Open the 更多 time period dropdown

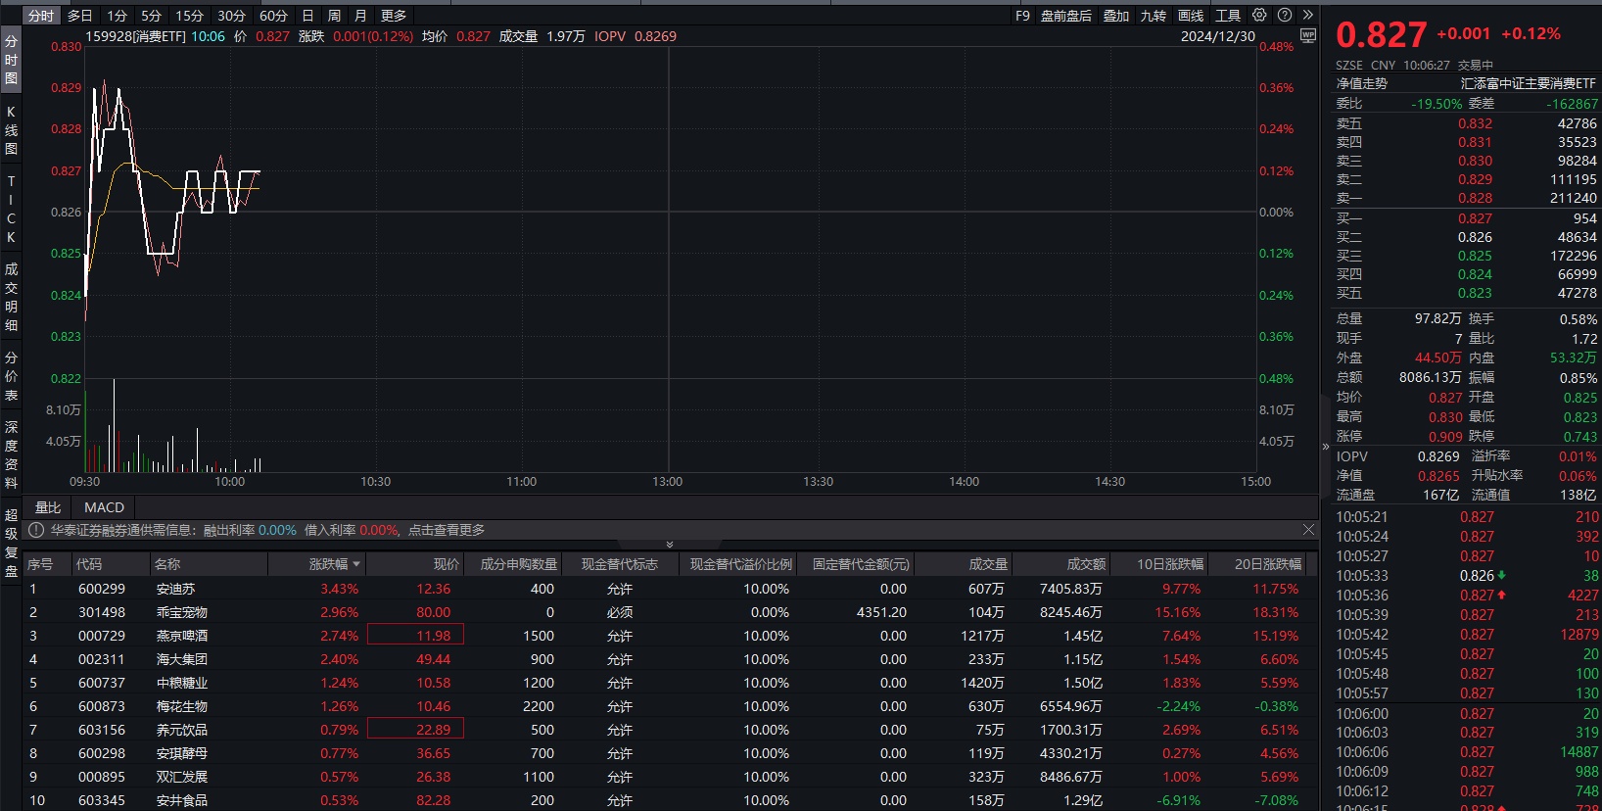394,16
